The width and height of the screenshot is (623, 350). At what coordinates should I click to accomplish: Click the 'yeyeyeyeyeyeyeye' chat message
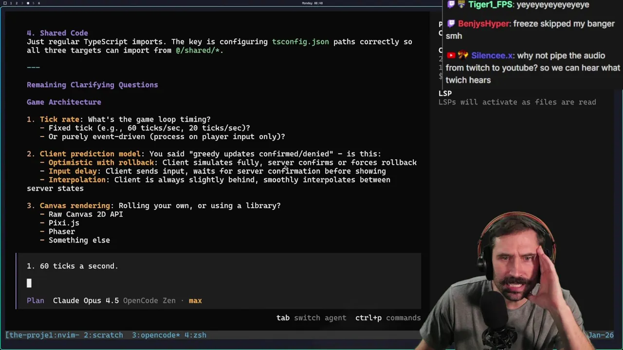point(553,4)
